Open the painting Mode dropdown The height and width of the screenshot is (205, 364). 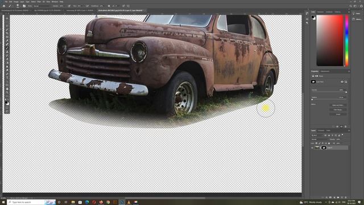coord(42,6)
